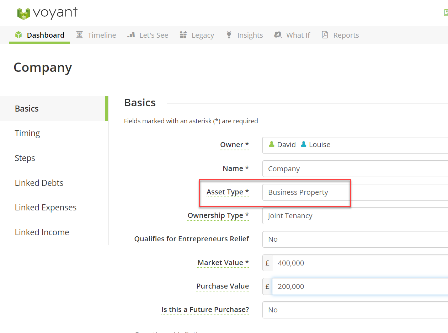Click the Name field containing Company
Image resolution: width=448 pixels, height=333 pixels.
pyautogui.click(x=355, y=168)
